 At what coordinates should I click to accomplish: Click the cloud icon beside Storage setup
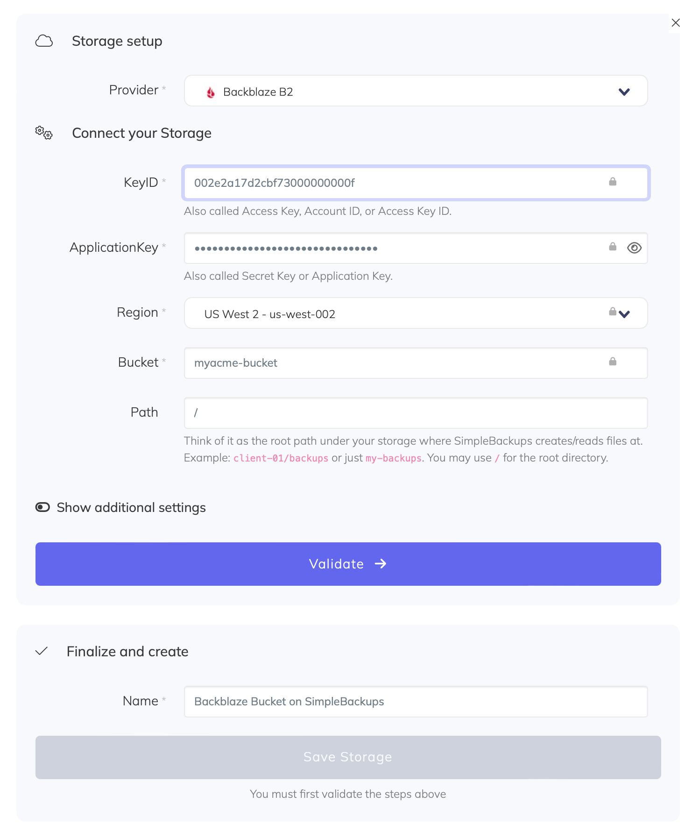pyautogui.click(x=43, y=41)
